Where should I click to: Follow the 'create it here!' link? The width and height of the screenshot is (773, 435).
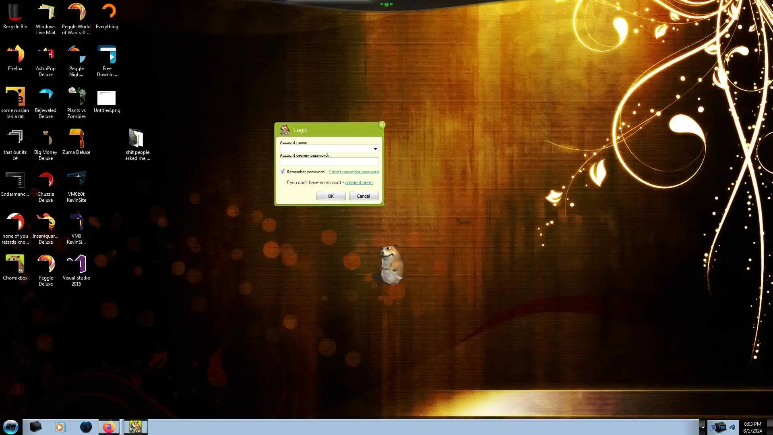359,182
